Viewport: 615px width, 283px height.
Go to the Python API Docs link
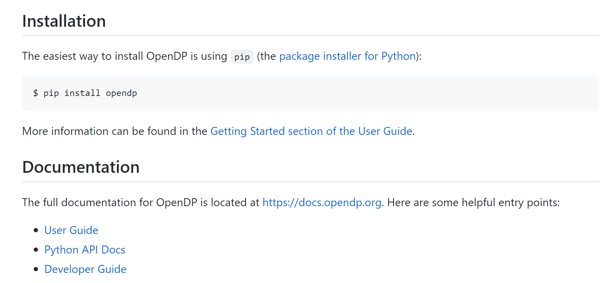[85, 250]
